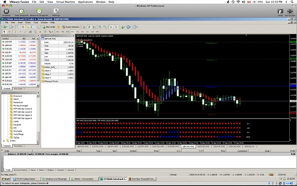Select EURUSD row in Market Watch

click(x=19, y=49)
